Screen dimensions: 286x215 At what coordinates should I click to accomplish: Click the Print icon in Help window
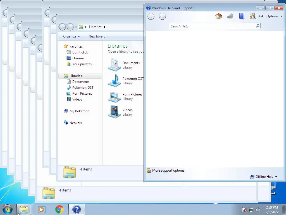tap(230, 16)
